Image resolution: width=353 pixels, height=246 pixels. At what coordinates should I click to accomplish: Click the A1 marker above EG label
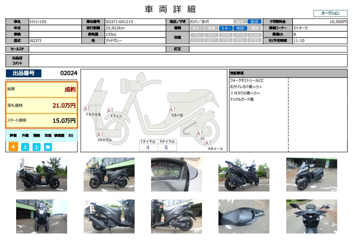coord(200,133)
